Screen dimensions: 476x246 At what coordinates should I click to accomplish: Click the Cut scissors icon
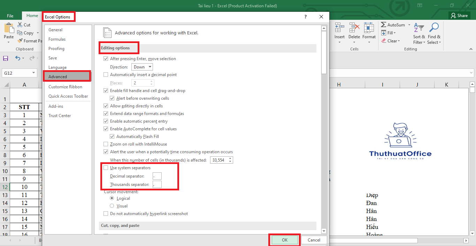(20, 25)
